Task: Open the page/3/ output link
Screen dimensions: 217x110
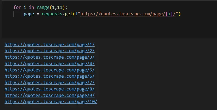Action: (50, 57)
